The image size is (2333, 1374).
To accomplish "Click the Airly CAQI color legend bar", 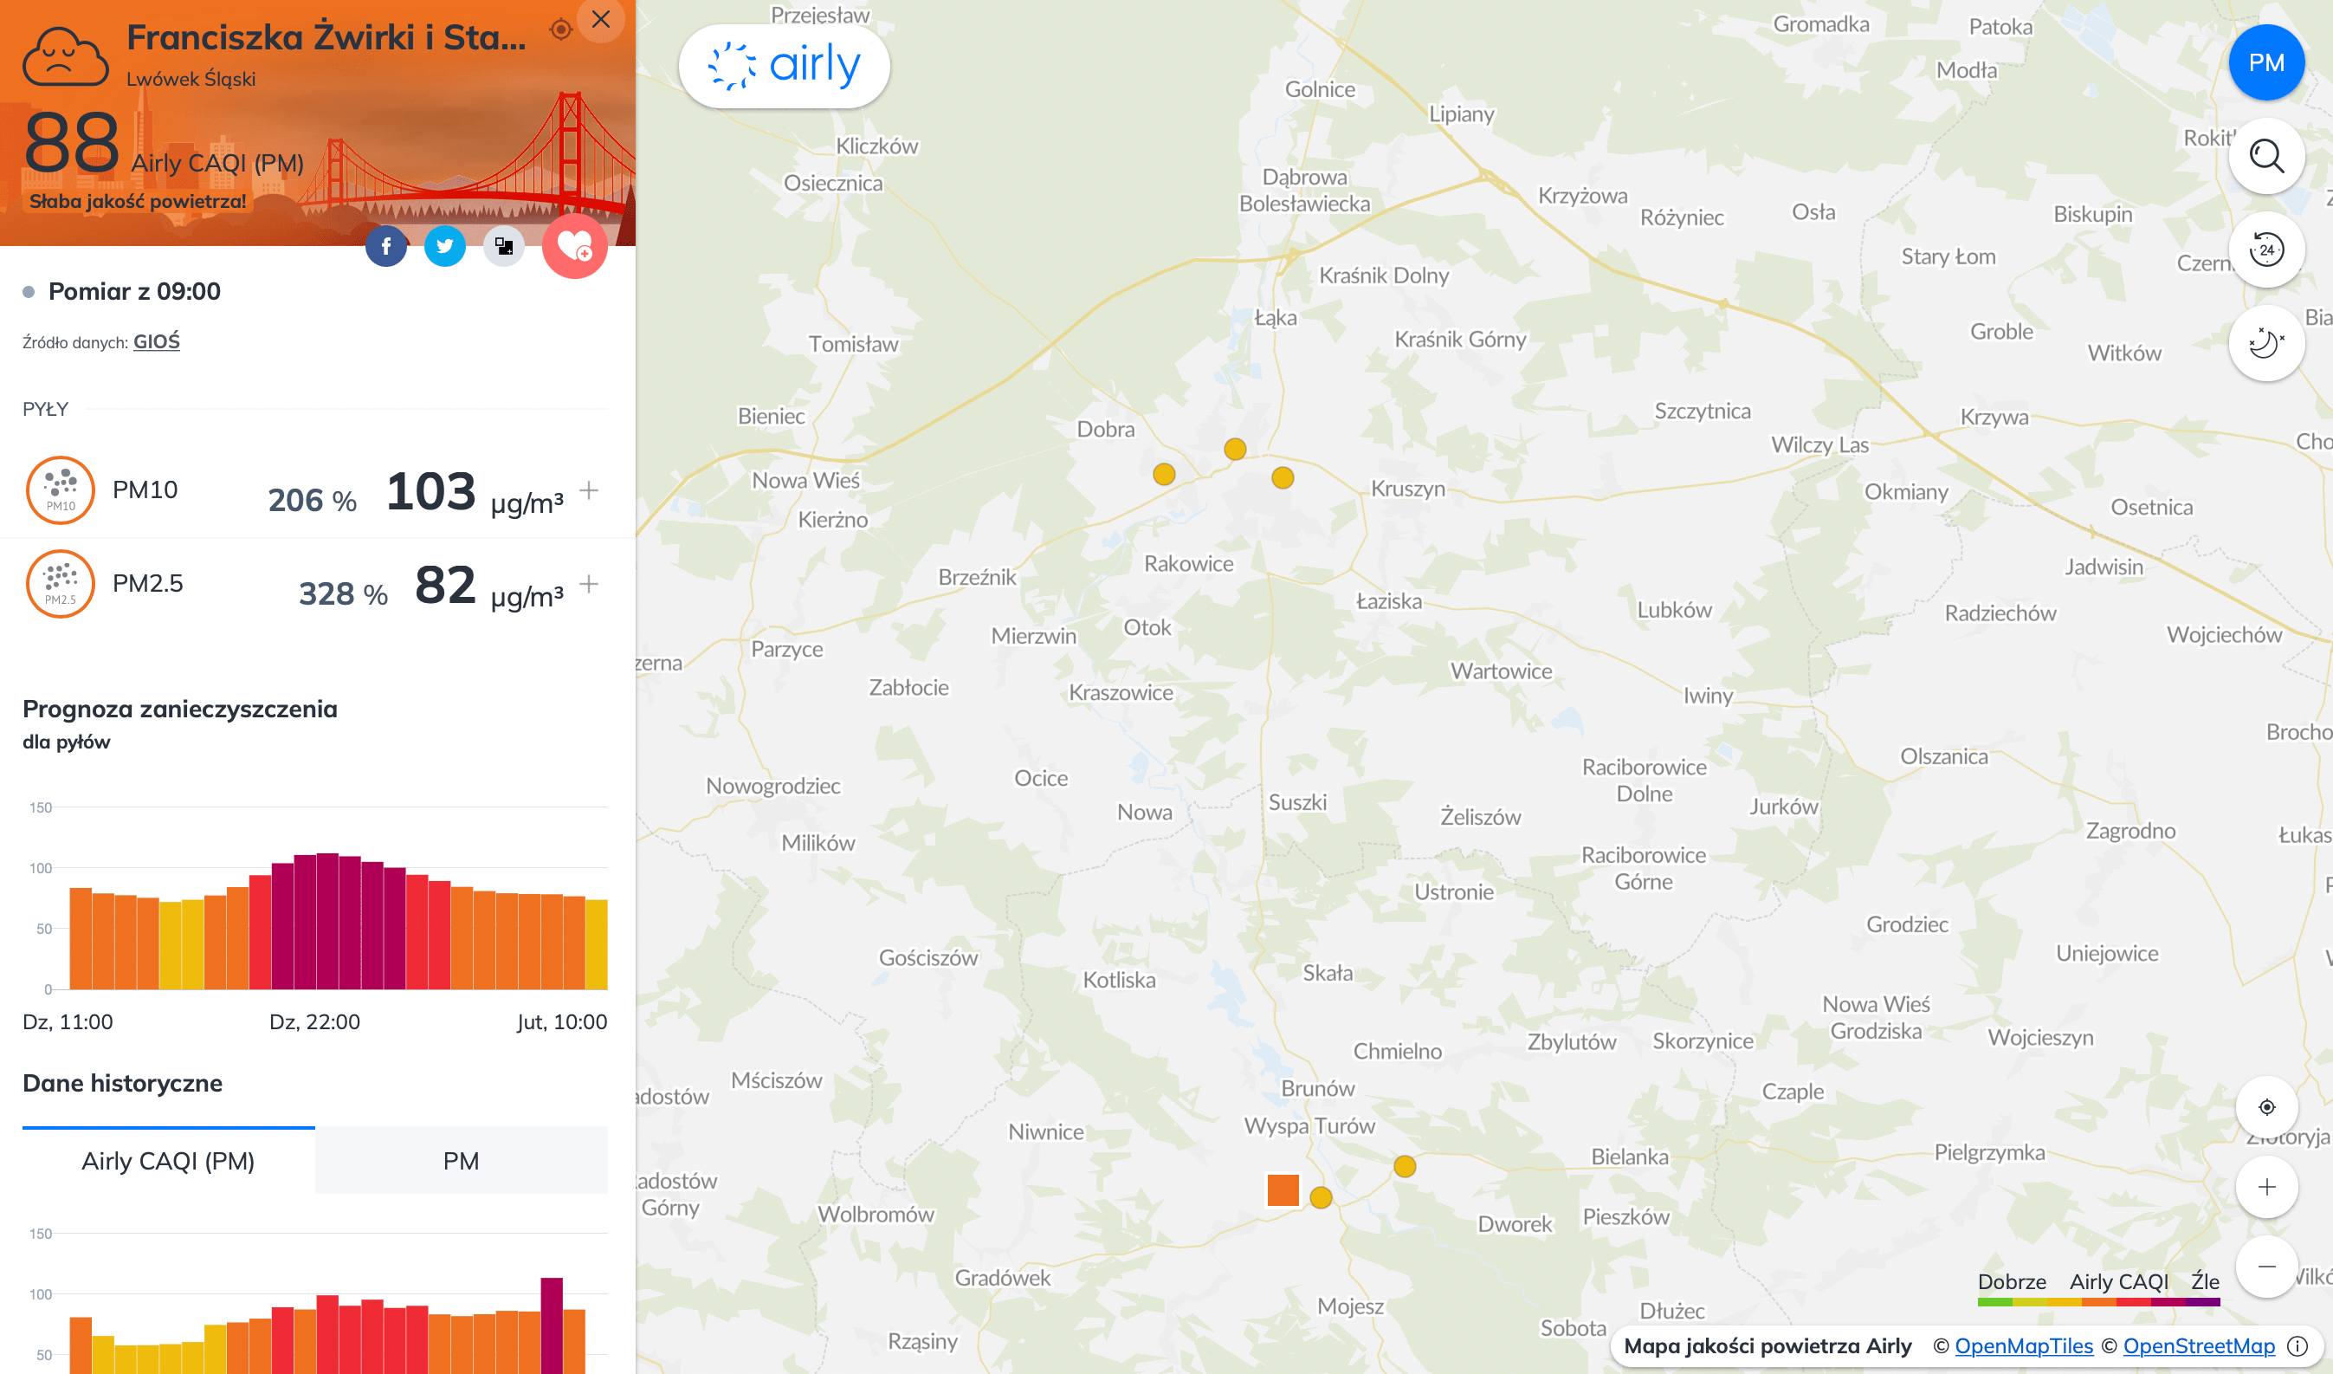I will pyautogui.click(x=2099, y=1303).
